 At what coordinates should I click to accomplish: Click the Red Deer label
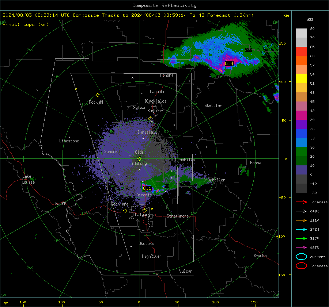155,111
